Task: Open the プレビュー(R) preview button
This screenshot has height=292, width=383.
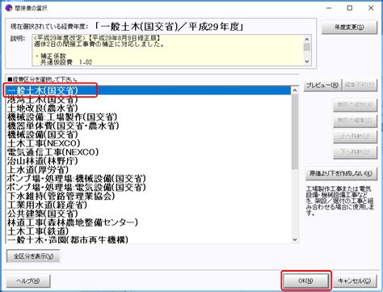Action: click(x=322, y=85)
